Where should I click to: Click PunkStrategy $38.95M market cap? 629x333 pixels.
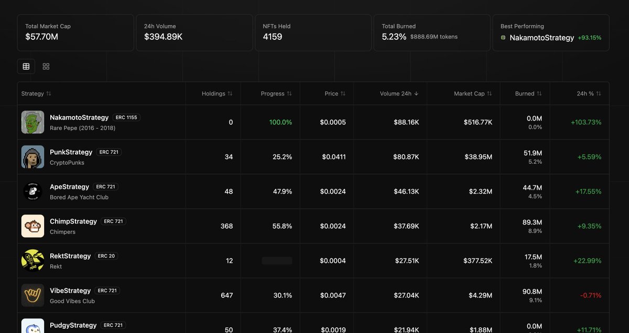click(478, 157)
